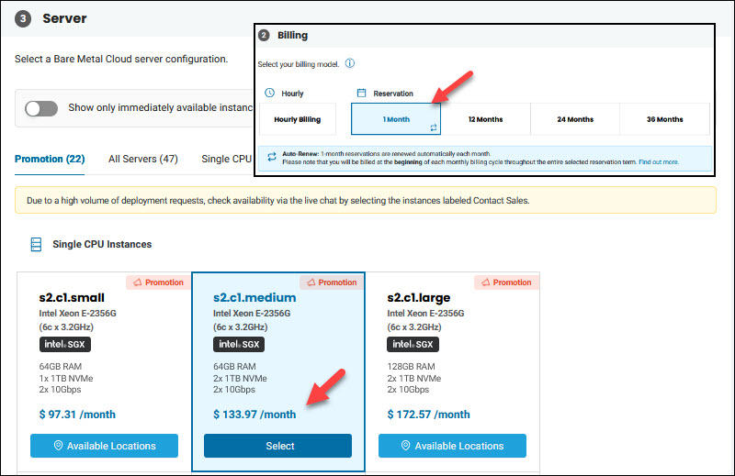The width and height of the screenshot is (735, 476).
Task: Click the Hourly clock icon
Action: [x=269, y=93]
